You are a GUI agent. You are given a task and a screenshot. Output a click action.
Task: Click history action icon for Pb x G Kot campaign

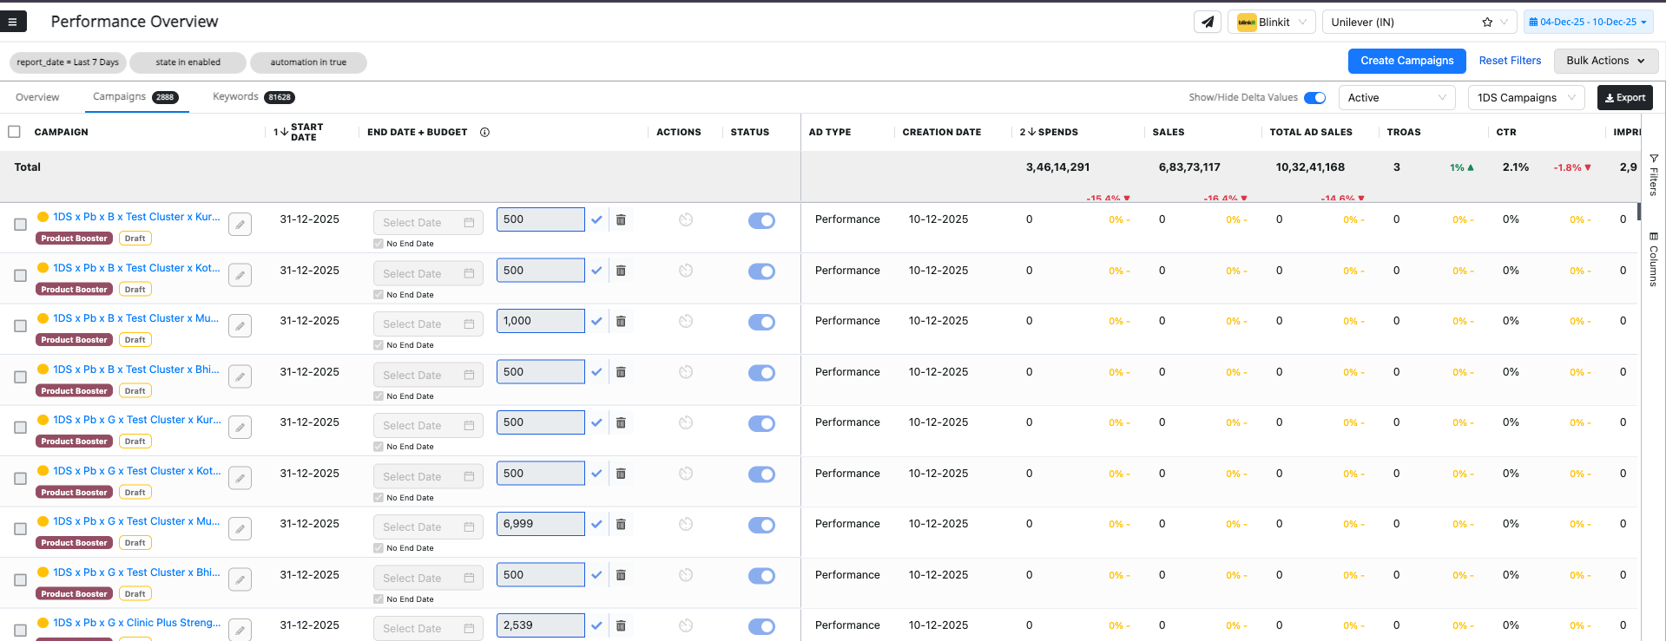(686, 474)
